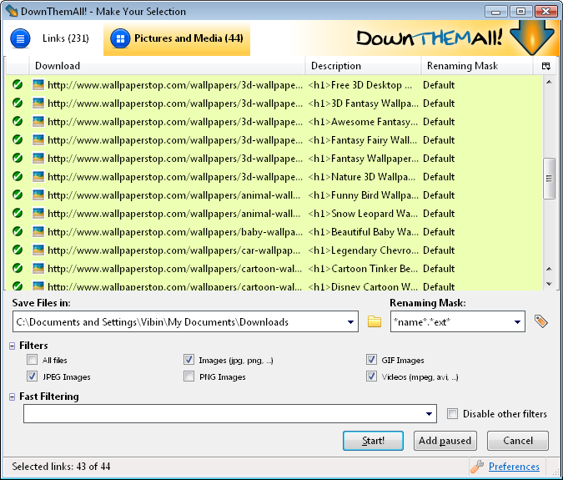This screenshot has height=480, width=563.
Task: Uncheck green check for Legendary Chevrolet row
Action: pyautogui.click(x=18, y=250)
